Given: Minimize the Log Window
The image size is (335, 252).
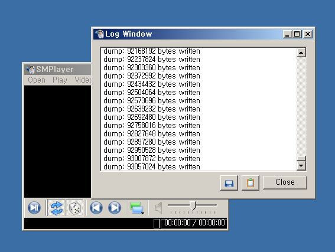Looking at the screenshot, I should [287, 34].
